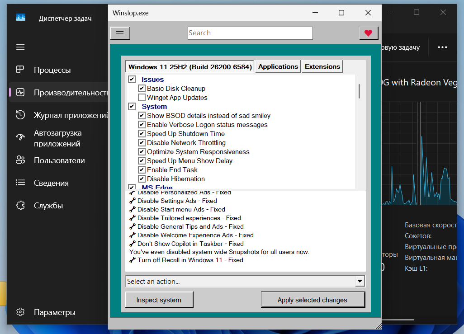
Task: Open Автозагрузка приложений startup icon
Action: click(x=20, y=137)
